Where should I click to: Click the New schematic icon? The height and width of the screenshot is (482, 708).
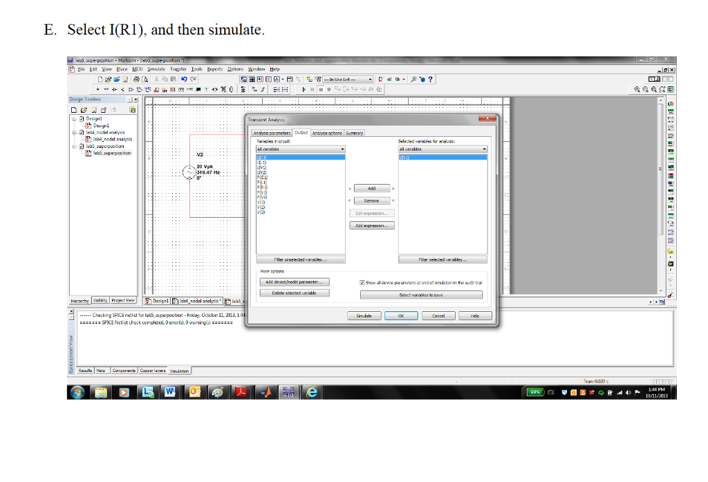point(100,79)
